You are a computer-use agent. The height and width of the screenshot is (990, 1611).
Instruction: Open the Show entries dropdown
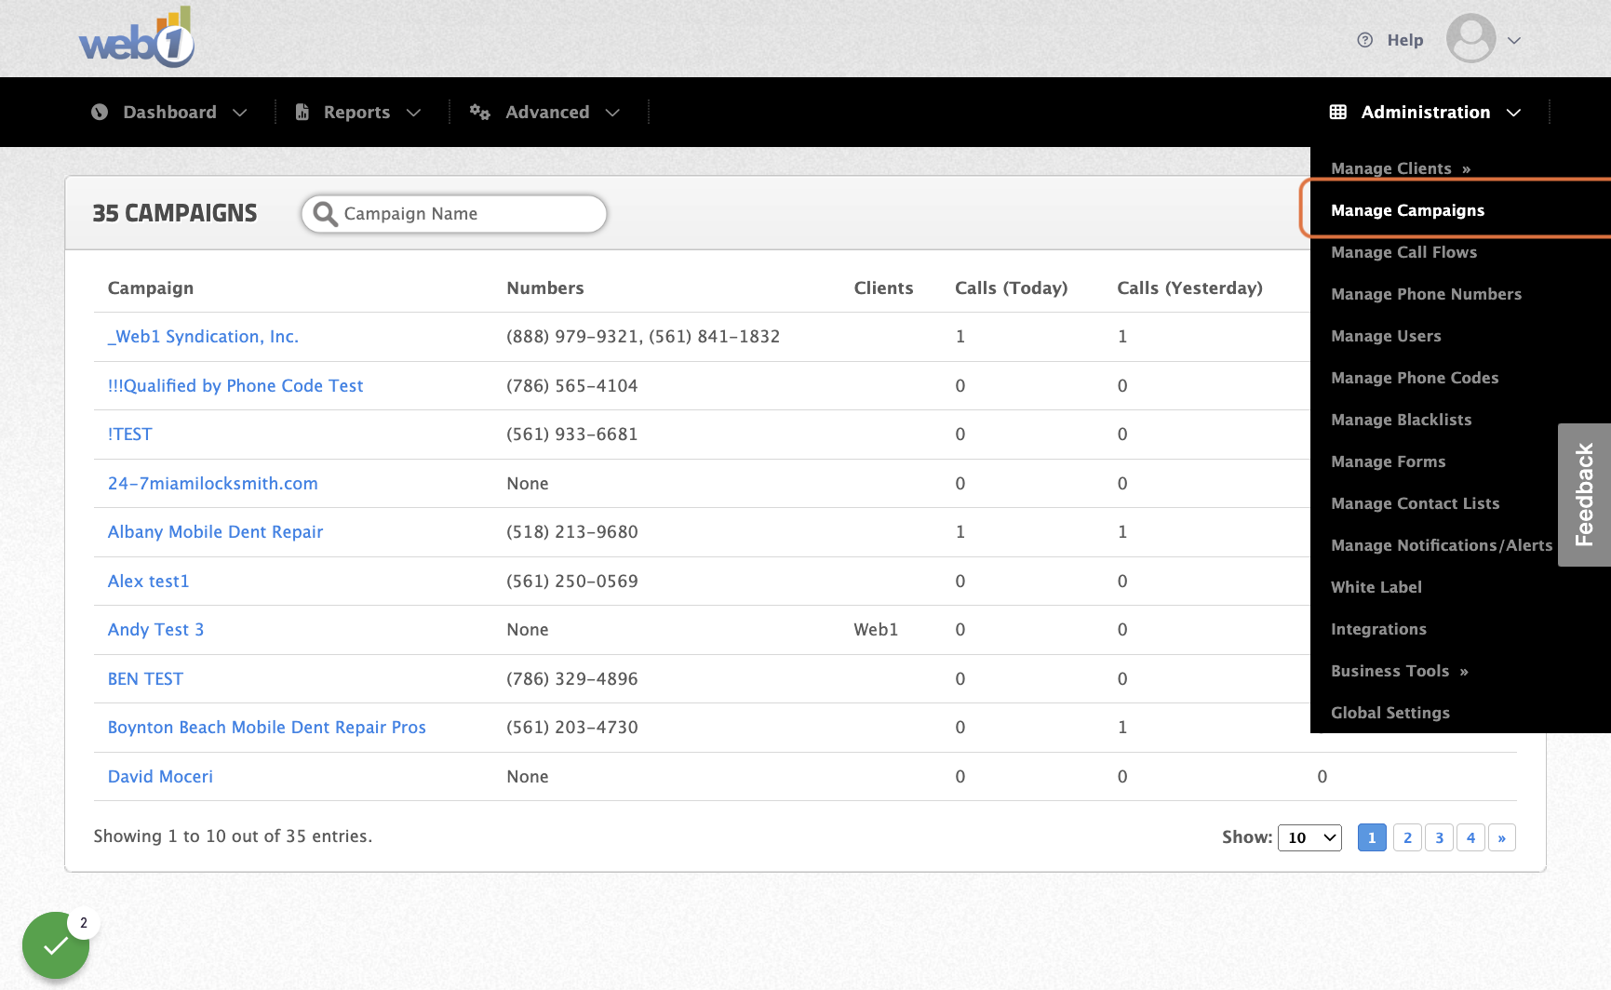coord(1309,837)
